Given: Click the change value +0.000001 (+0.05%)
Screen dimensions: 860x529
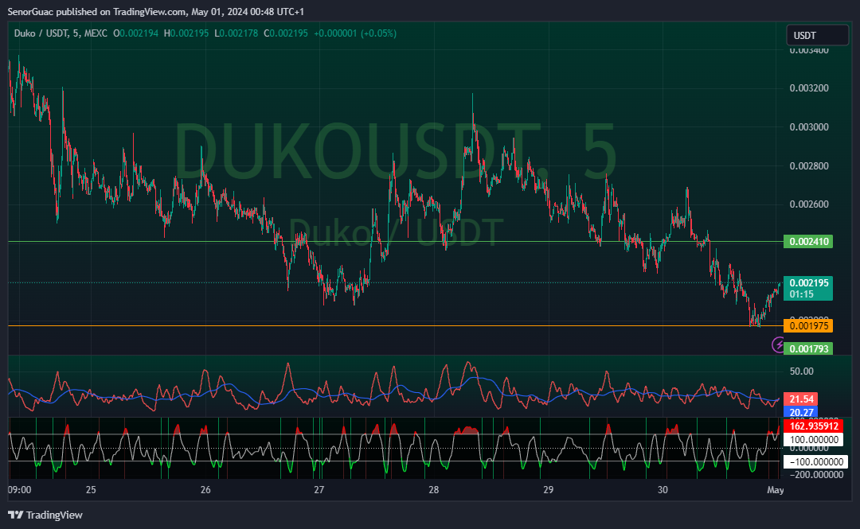Looking at the screenshot, I should 355,33.
